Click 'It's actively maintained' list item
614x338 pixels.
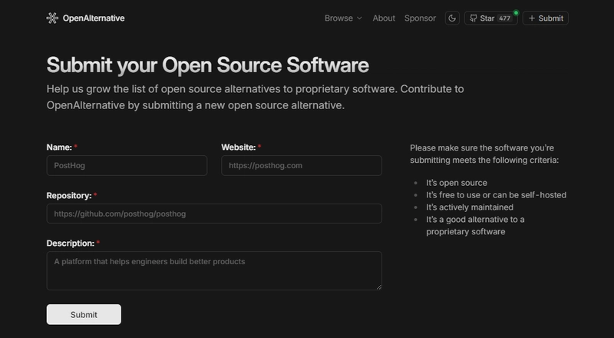[x=470, y=207]
